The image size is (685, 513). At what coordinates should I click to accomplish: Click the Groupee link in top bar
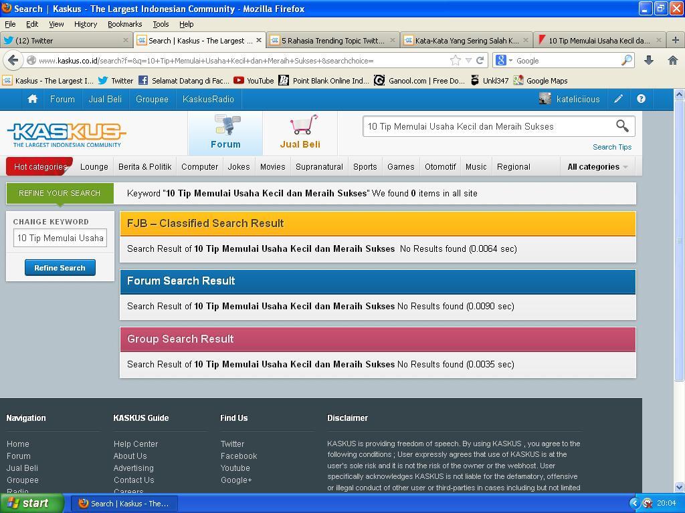[x=152, y=99]
